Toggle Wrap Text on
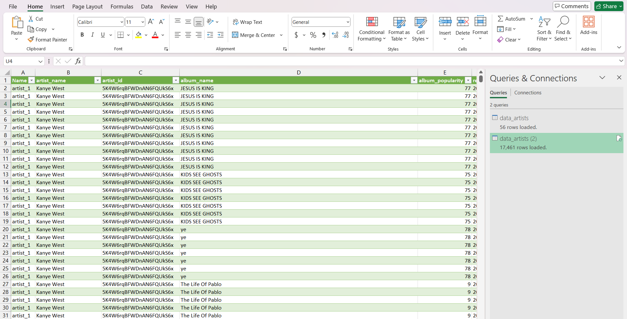The image size is (627, 319). (x=247, y=22)
